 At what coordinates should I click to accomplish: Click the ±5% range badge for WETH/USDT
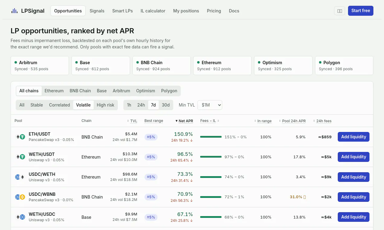(x=151, y=157)
